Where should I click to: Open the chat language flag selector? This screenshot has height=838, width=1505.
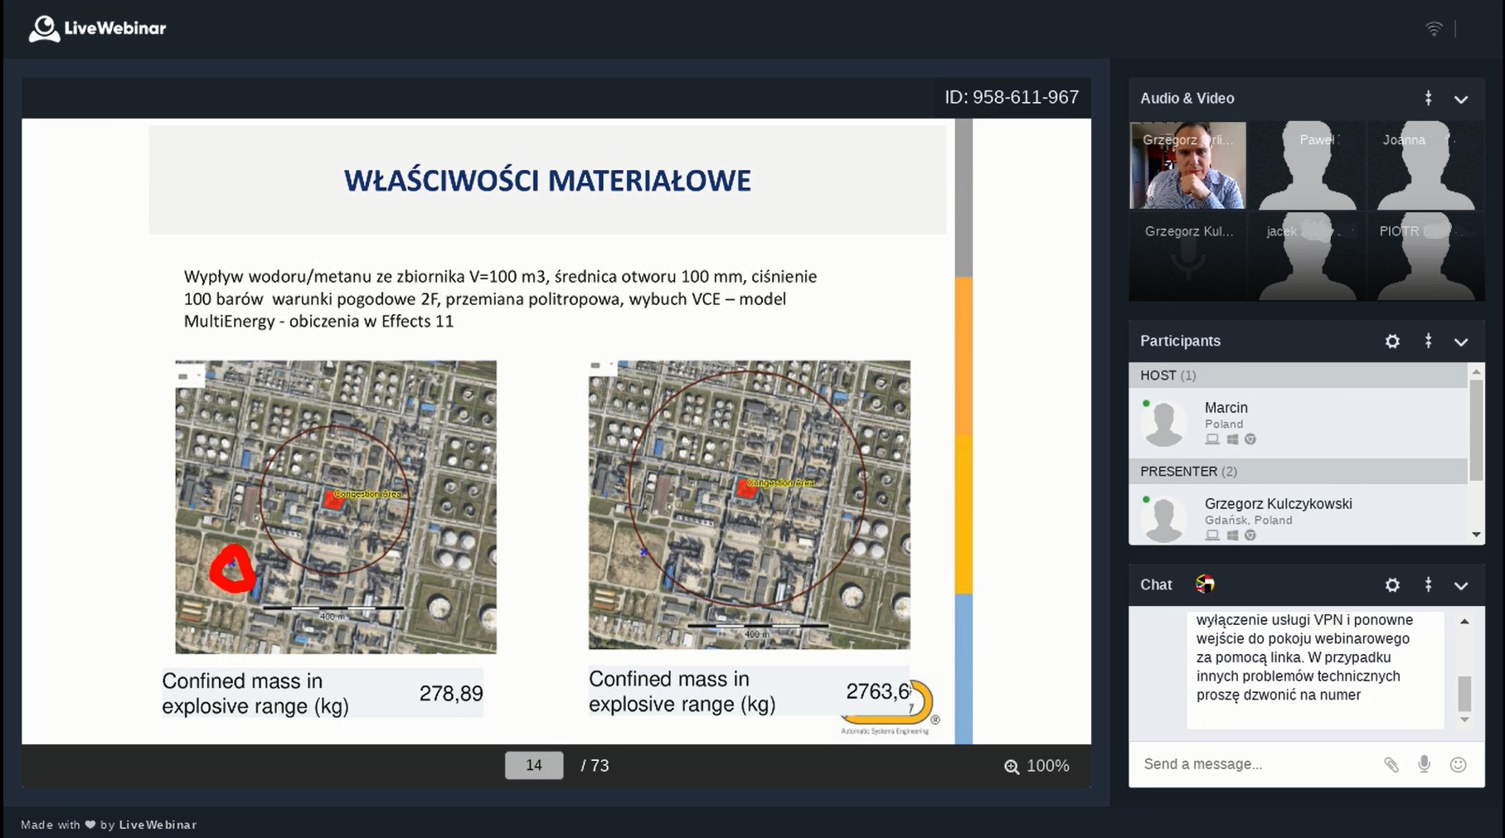coord(1205,584)
